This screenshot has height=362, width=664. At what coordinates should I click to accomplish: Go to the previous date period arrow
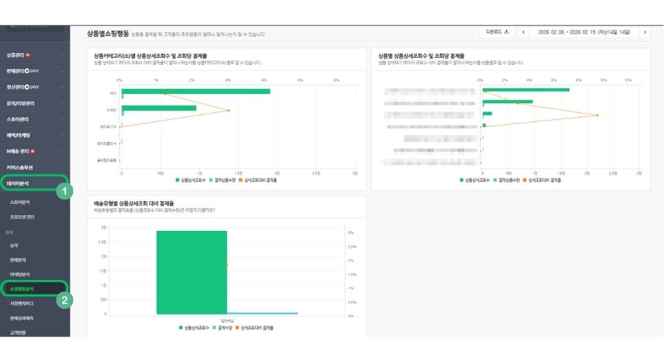coord(523,32)
